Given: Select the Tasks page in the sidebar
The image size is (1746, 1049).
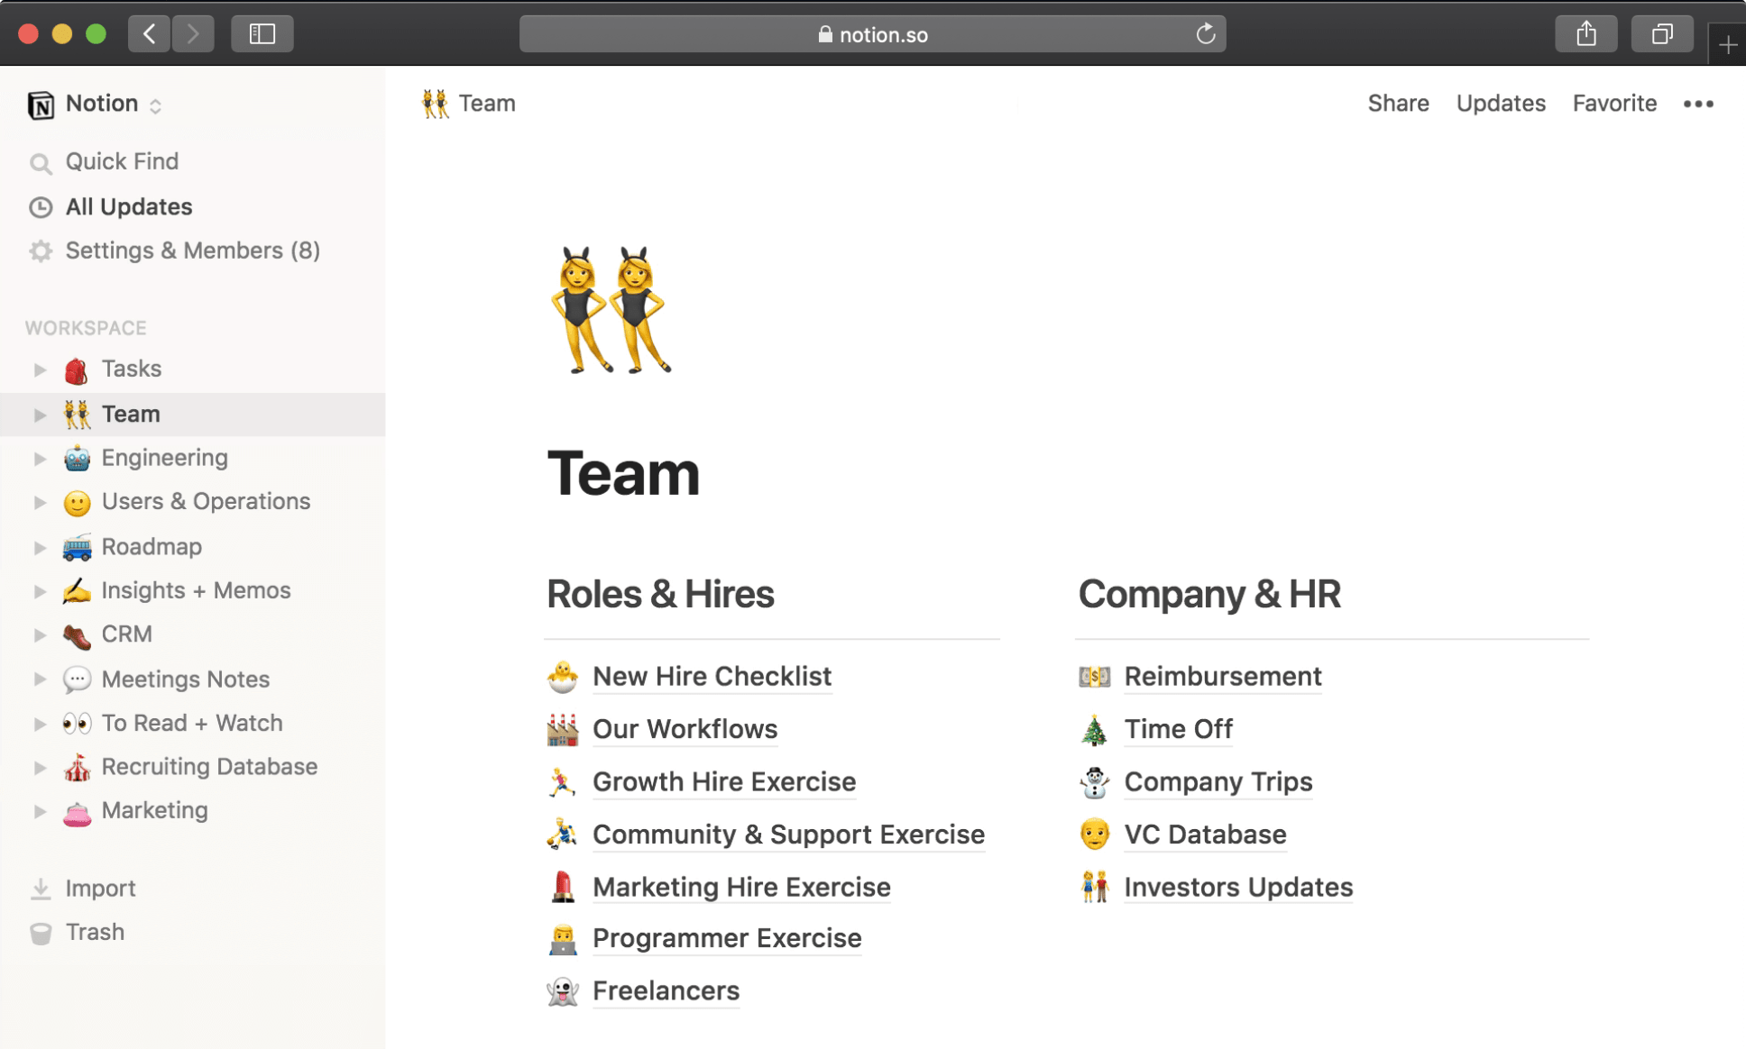Looking at the screenshot, I should coord(132,369).
